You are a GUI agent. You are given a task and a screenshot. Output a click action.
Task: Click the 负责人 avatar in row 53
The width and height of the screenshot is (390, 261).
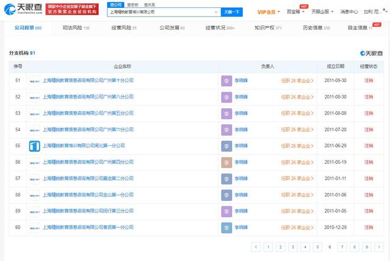coord(227,114)
